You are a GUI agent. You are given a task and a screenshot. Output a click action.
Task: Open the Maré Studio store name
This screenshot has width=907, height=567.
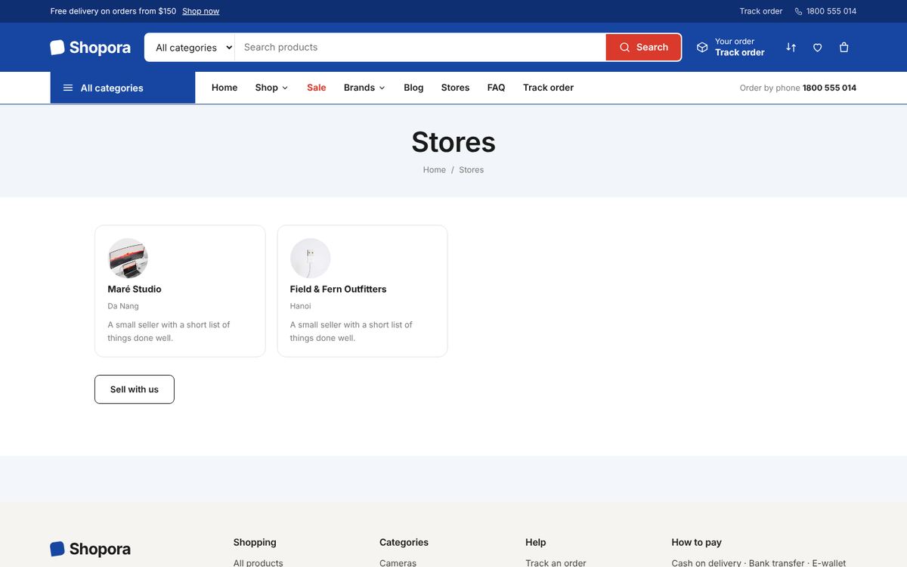tap(135, 289)
